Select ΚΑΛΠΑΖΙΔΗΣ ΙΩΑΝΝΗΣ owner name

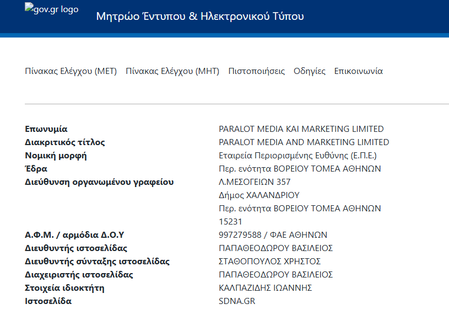pos(266,288)
